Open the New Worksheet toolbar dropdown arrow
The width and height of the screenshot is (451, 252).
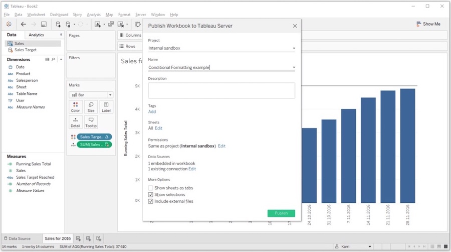click(104, 25)
